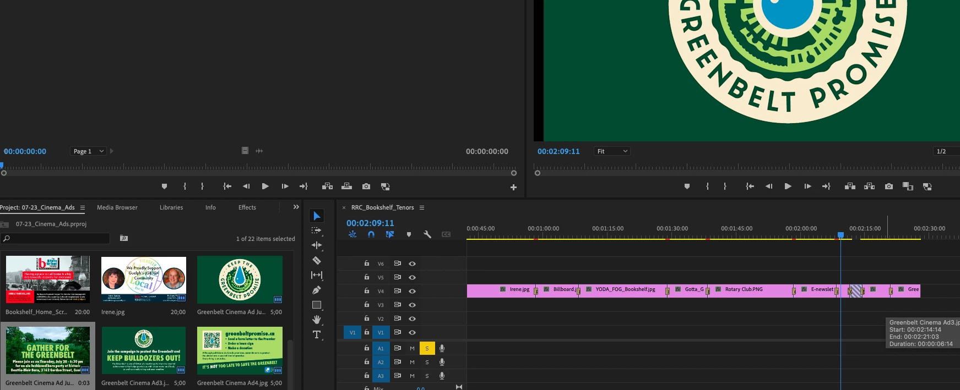Toggle Linked Selection in timeline
The height and width of the screenshot is (390, 960).
coord(390,234)
